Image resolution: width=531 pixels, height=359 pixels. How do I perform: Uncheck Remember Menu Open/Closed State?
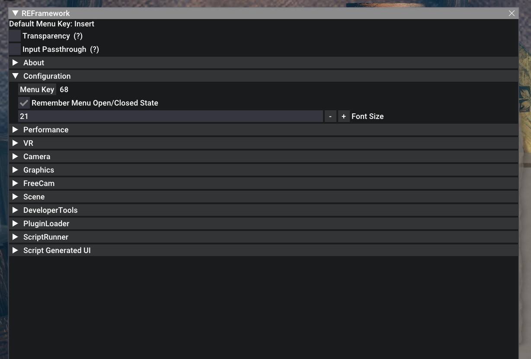(24, 103)
